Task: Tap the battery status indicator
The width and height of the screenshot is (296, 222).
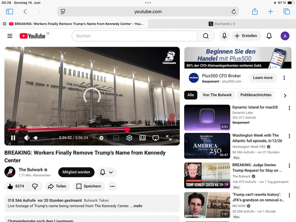Action: point(290,3)
